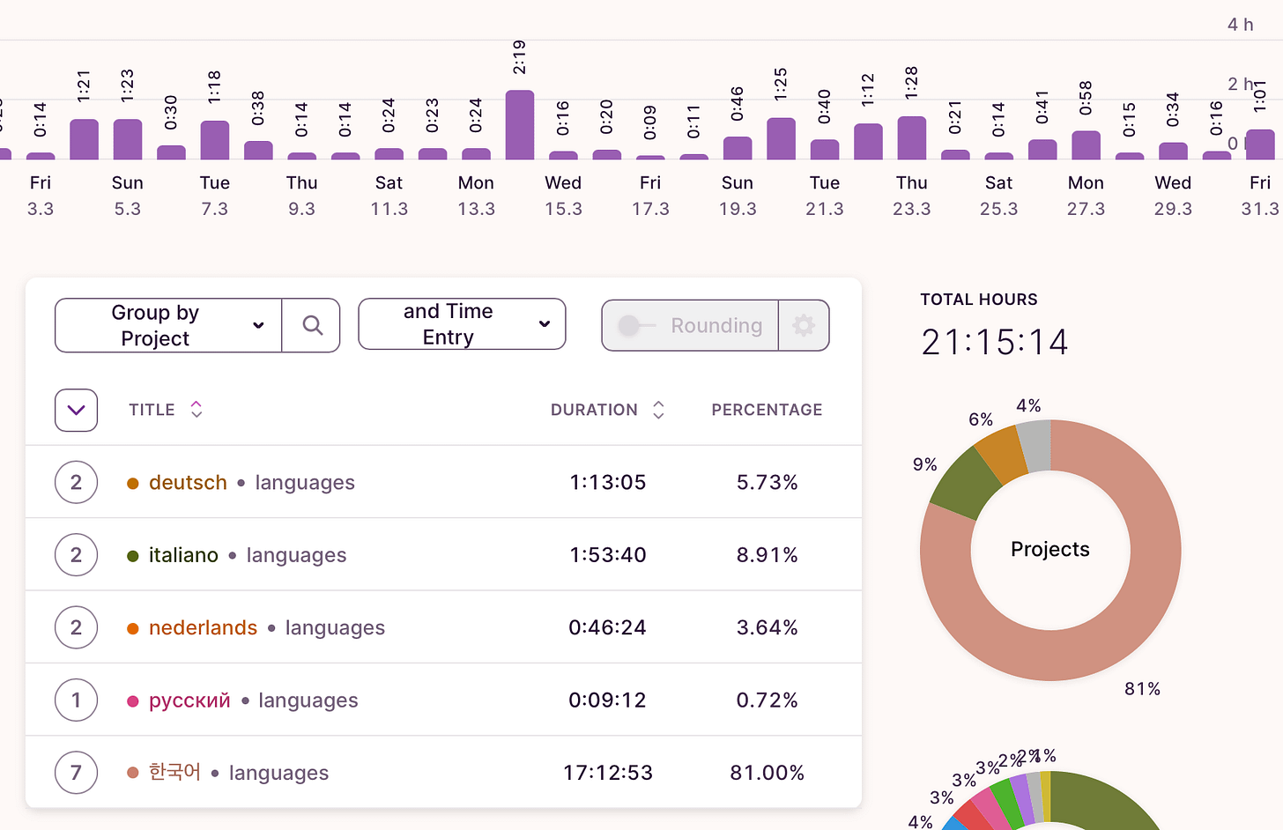The height and width of the screenshot is (830, 1283).
Task: Select the 1:25 bar in the chart
Action: tap(781, 138)
